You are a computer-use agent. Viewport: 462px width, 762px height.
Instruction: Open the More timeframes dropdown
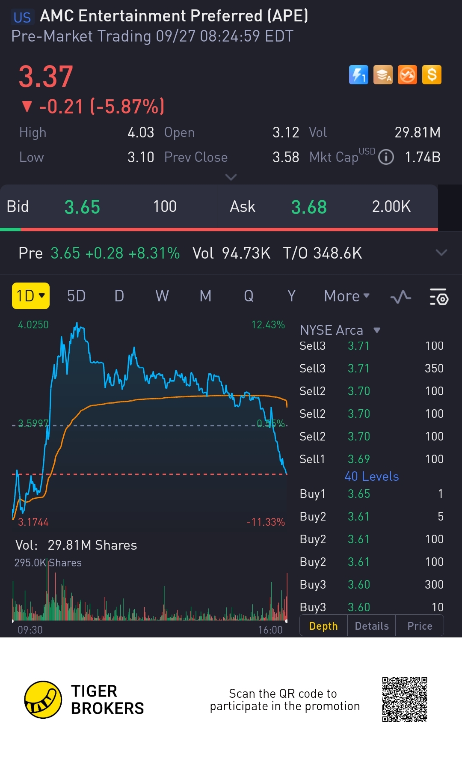(346, 296)
